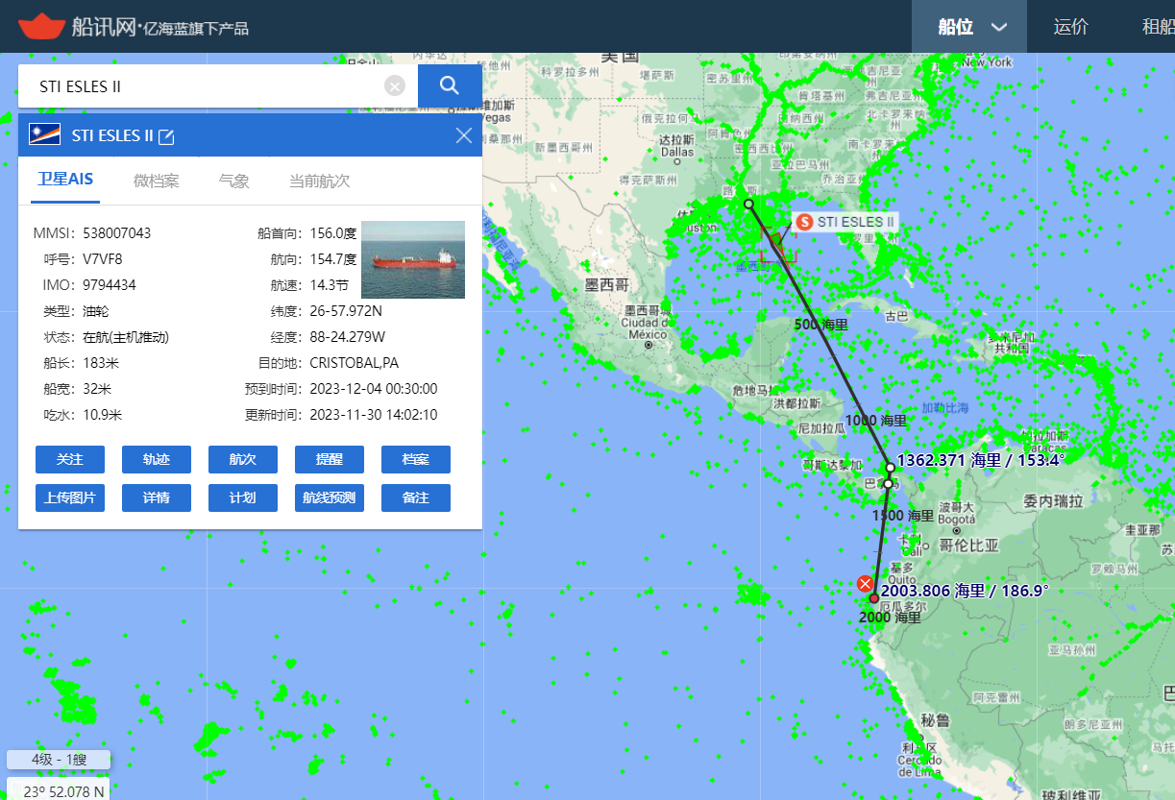
Task: Open the ship photo thumbnail
Action: click(413, 259)
